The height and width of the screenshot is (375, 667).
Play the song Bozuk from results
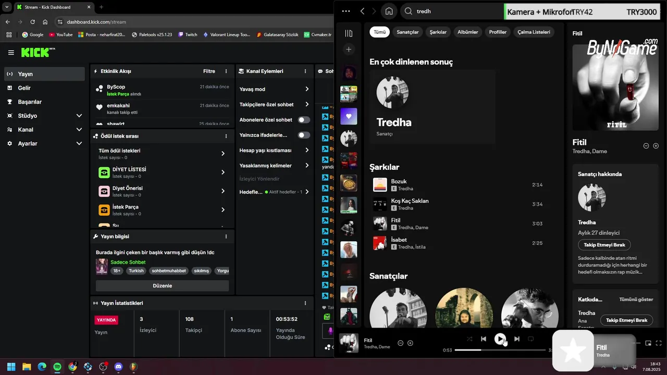pyautogui.click(x=380, y=185)
